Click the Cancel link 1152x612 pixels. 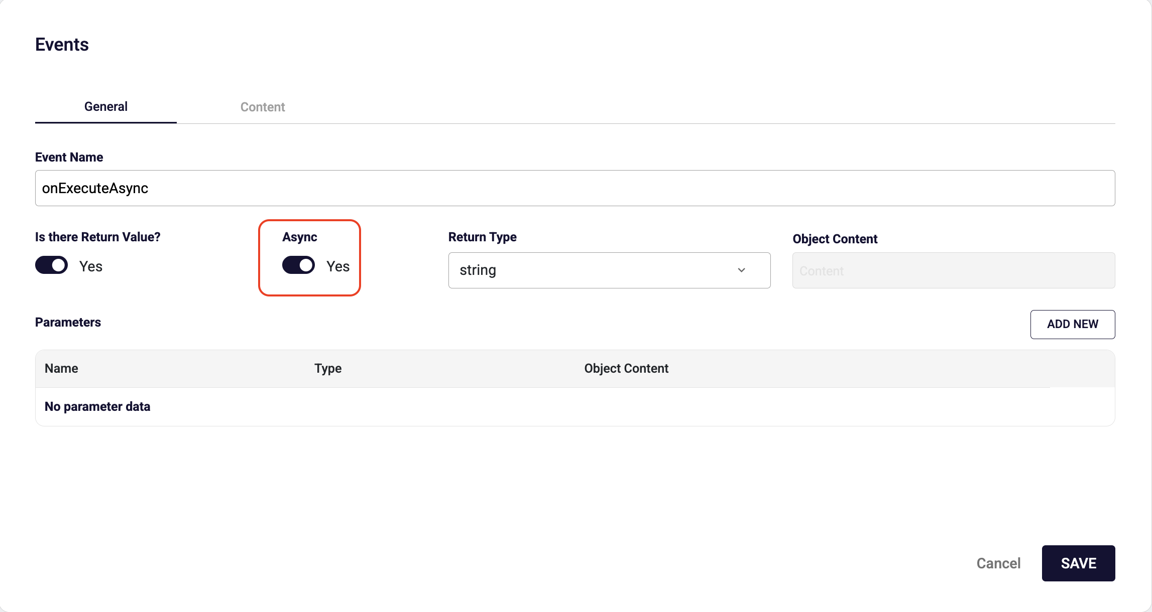coord(998,563)
